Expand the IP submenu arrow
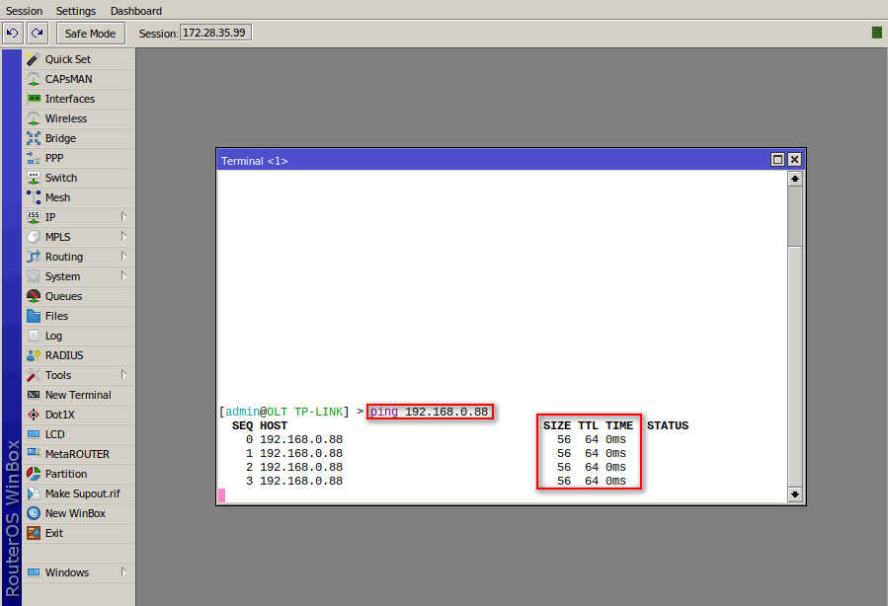 tap(123, 217)
